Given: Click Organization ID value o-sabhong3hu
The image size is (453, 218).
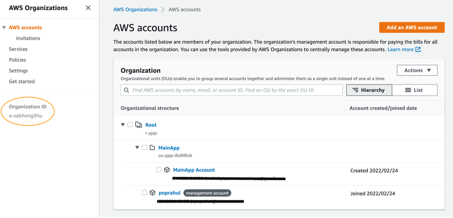Looking at the screenshot, I should (x=25, y=116).
